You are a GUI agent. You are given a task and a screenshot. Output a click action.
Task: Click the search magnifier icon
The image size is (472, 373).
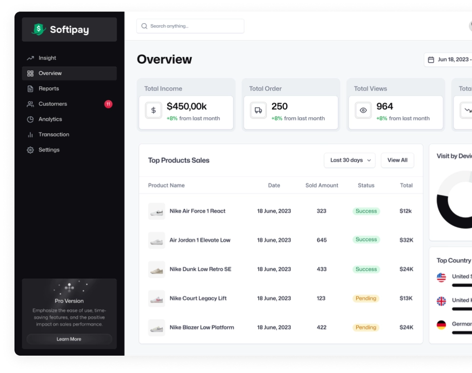pos(144,26)
